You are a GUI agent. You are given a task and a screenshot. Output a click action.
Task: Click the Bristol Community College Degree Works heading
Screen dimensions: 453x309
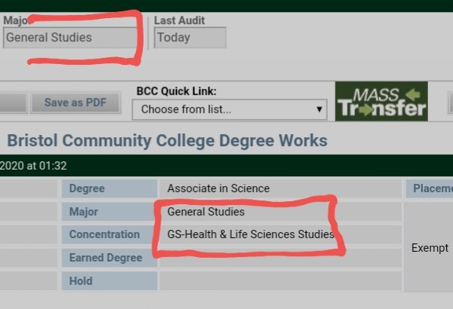tap(167, 141)
